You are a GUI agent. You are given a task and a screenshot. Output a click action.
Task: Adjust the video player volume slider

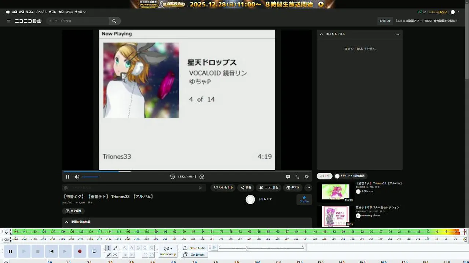coord(90,177)
